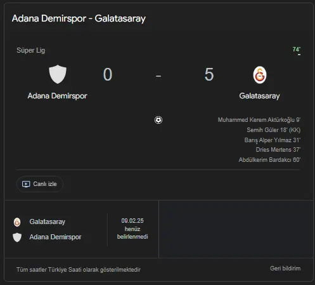Click the Adana Demirspor team name in scoreboard

pyautogui.click(x=58, y=96)
